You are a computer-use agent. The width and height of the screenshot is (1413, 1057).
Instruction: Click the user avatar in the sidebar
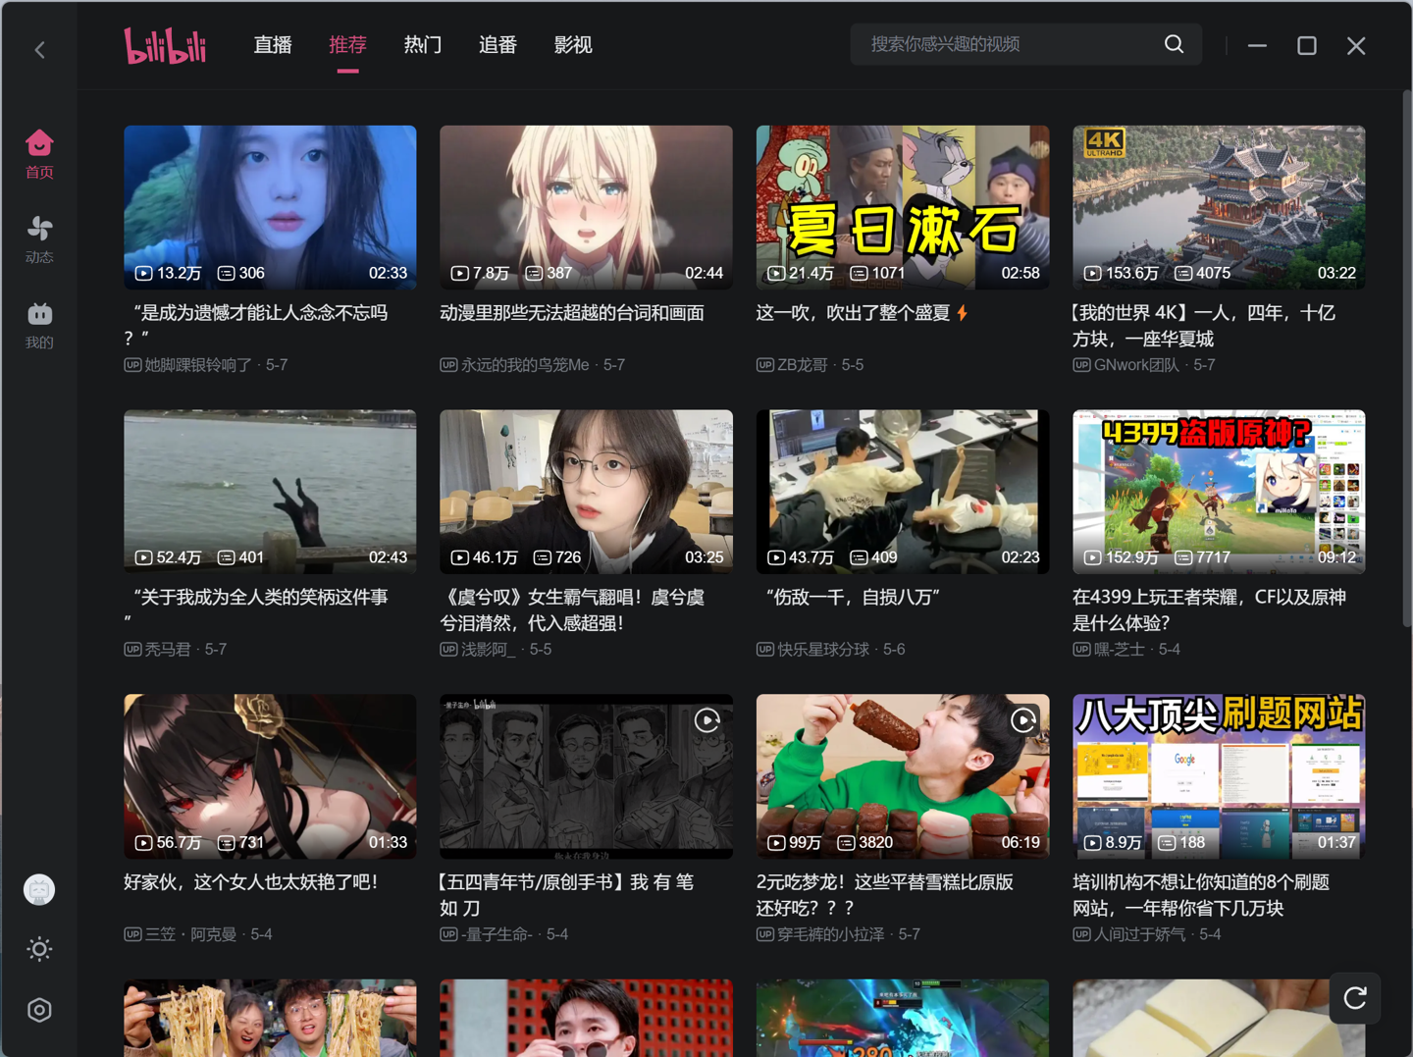(39, 890)
